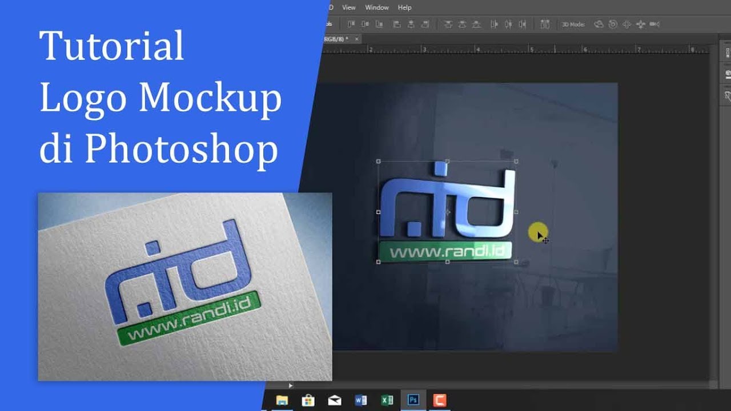Open Word from taskbar
Image resolution: width=731 pixels, height=411 pixels.
tap(361, 400)
